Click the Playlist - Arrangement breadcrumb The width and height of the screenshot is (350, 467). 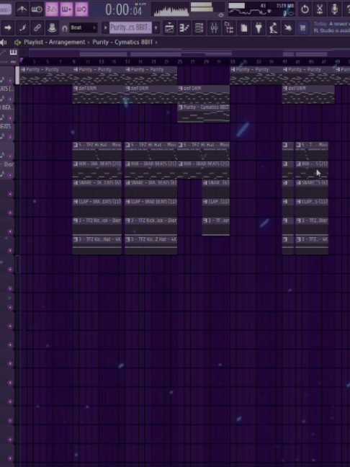pos(55,42)
